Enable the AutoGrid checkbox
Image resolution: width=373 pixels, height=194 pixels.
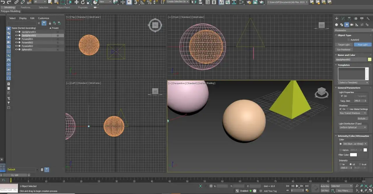349,40
